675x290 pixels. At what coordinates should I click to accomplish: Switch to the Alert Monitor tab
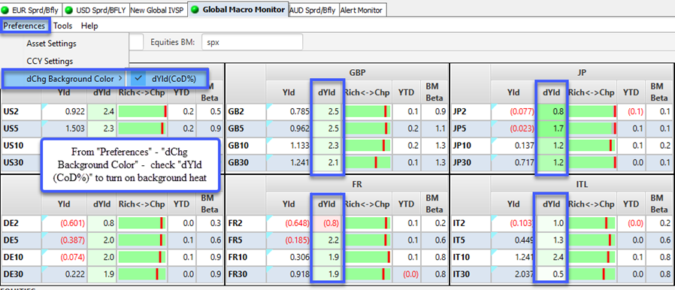[362, 10]
